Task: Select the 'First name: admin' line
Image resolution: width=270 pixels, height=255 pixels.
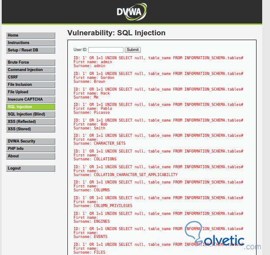Action: coord(93,62)
